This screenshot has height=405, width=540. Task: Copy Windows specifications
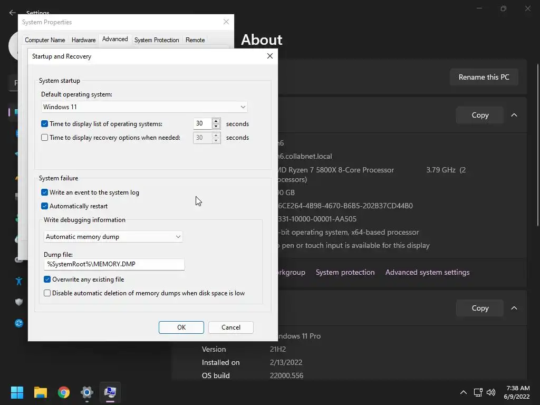pyautogui.click(x=480, y=308)
